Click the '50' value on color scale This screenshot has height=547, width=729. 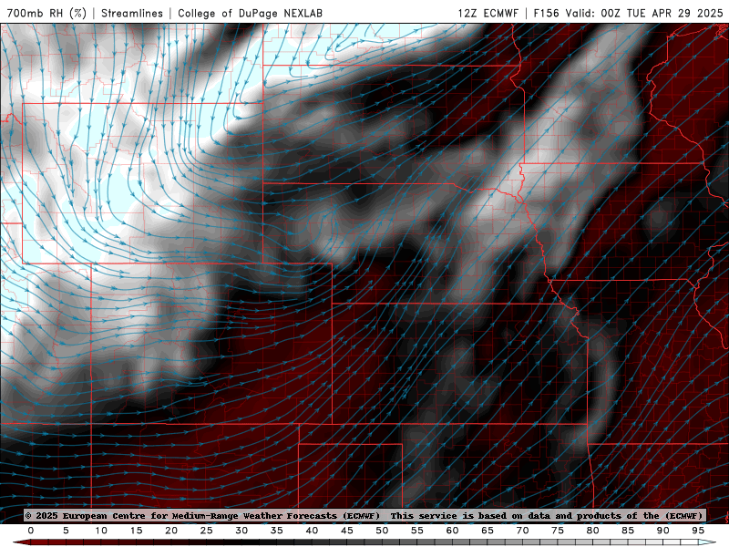point(382,531)
